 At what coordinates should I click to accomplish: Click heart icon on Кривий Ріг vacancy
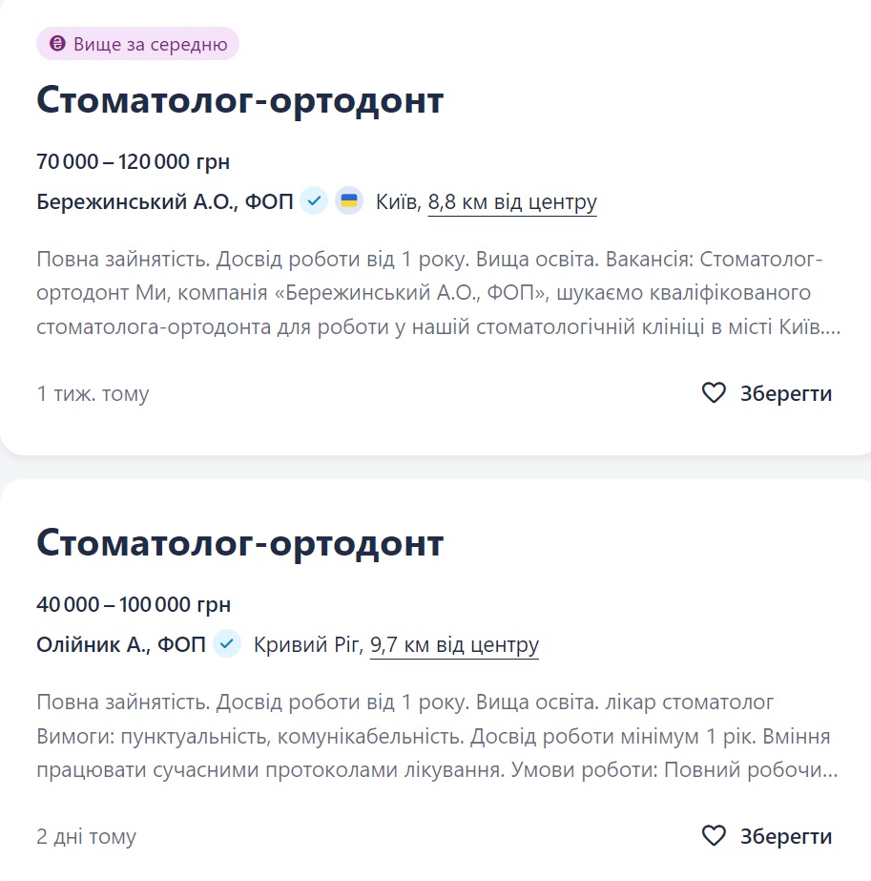(714, 835)
